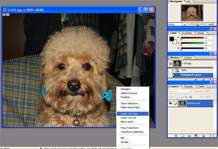Select the History tab
This screenshot has width=218, height=149.
click(175, 58)
